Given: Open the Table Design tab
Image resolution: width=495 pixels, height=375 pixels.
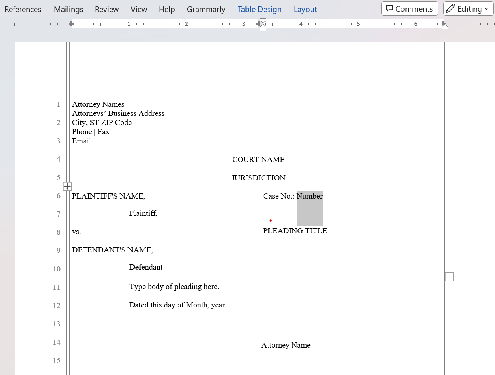Looking at the screenshot, I should click(259, 9).
